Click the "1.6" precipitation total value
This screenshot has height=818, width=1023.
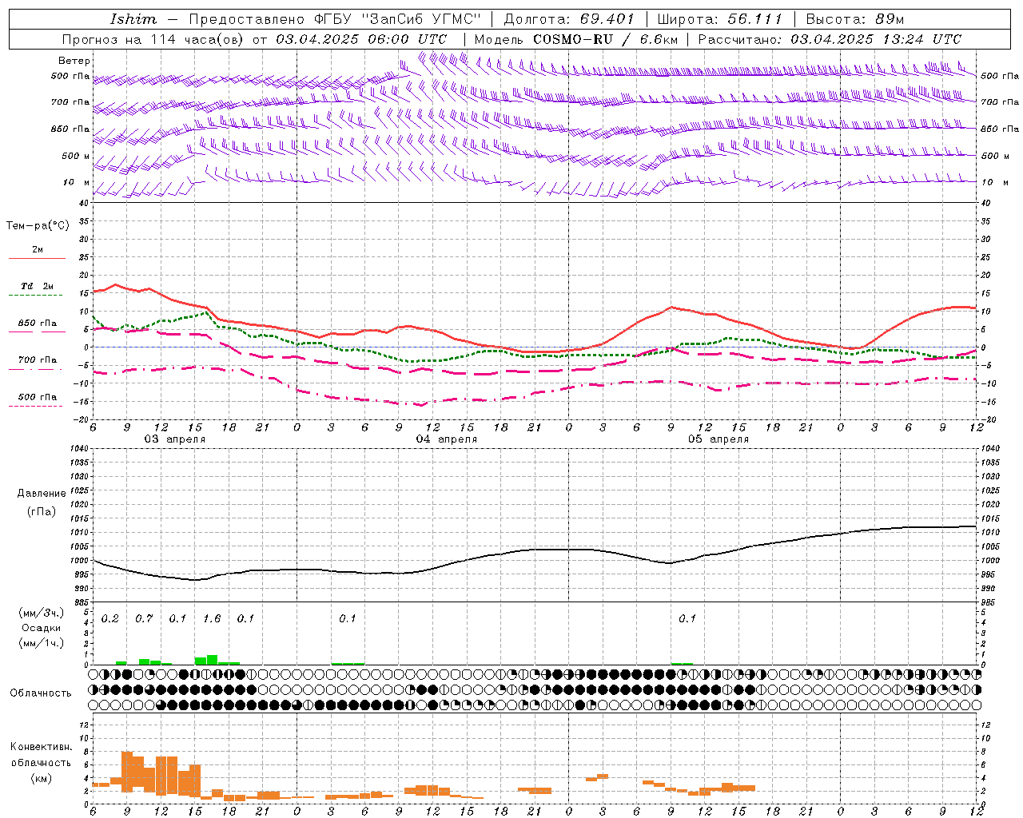point(212,619)
